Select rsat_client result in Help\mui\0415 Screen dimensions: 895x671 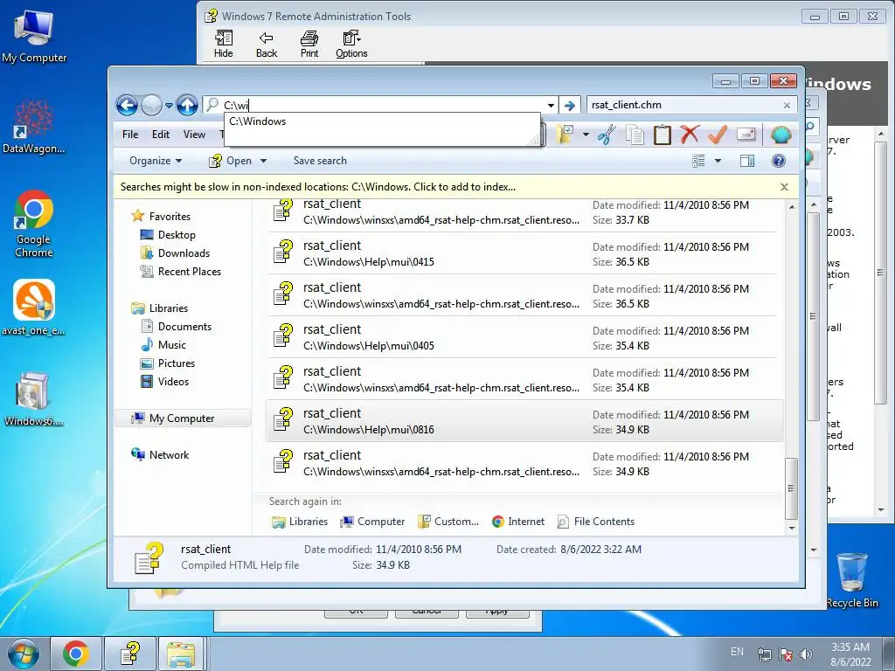524,253
